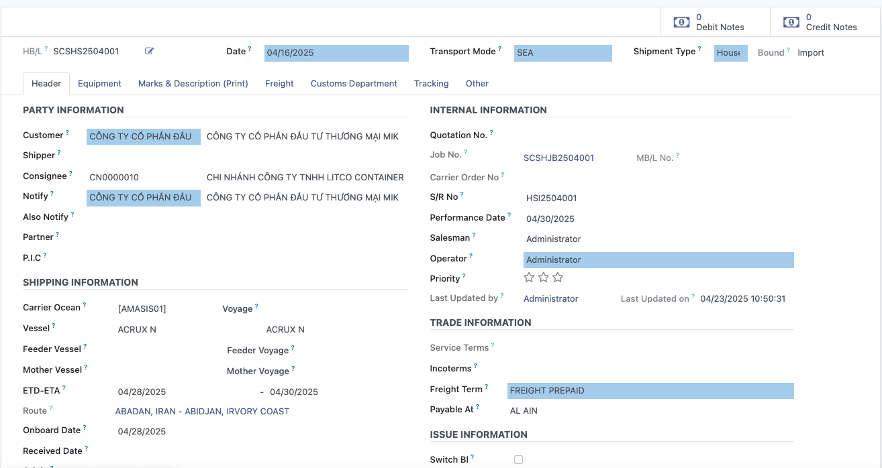This screenshot has width=882, height=468.
Task: Click the Operator field showing Administrator
Action: point(658,260)
